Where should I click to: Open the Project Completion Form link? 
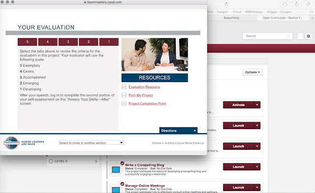[147, 104]
